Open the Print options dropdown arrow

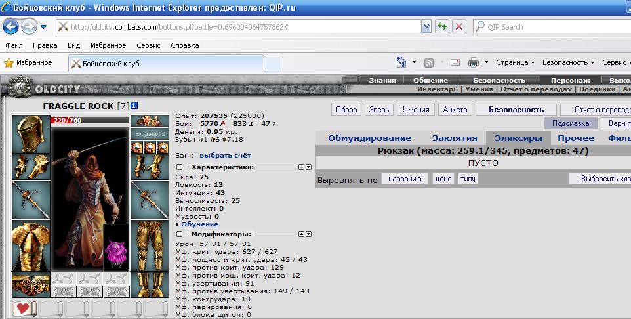click(x=486, y=62)
